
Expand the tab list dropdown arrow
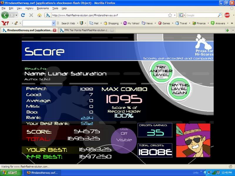pos(232,30)
